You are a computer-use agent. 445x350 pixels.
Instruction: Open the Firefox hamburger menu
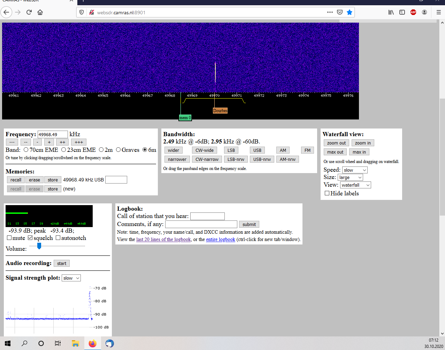439,12
